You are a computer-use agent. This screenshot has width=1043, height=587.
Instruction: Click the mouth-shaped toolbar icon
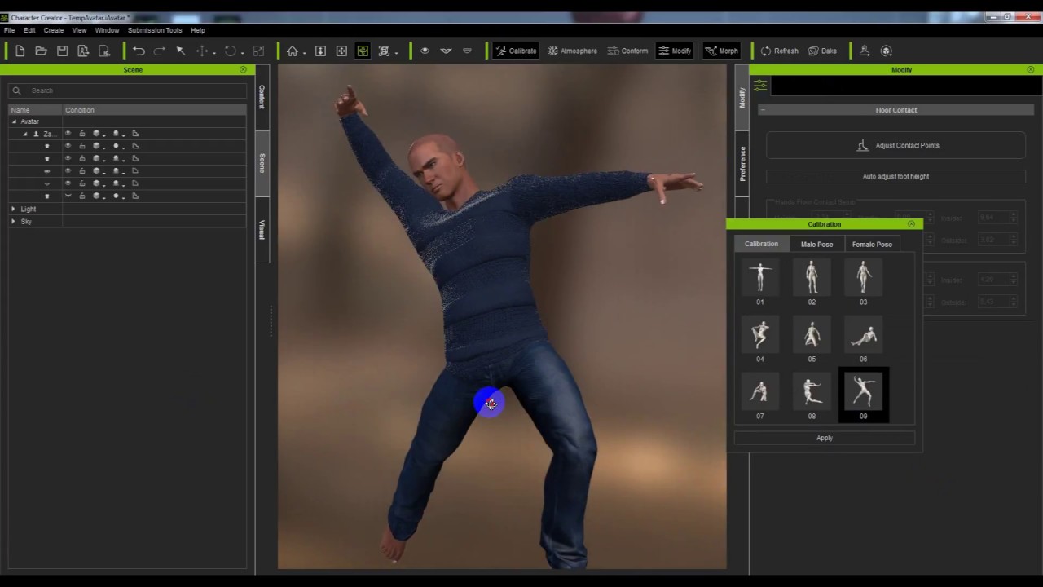click(x=446, y=51)
